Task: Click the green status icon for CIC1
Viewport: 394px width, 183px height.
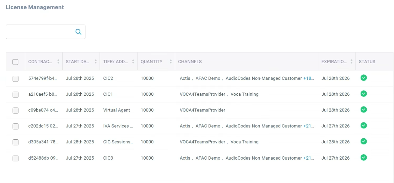Action: point(363,94)
